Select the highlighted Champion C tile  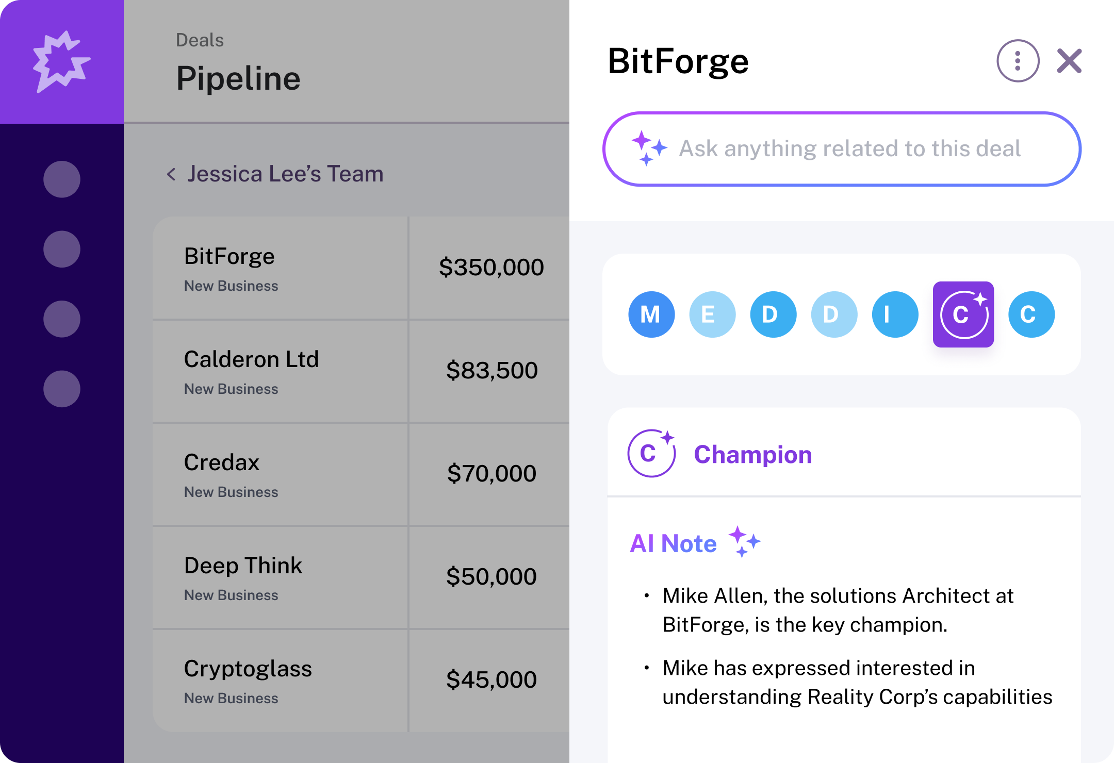(x=963, y=314)
